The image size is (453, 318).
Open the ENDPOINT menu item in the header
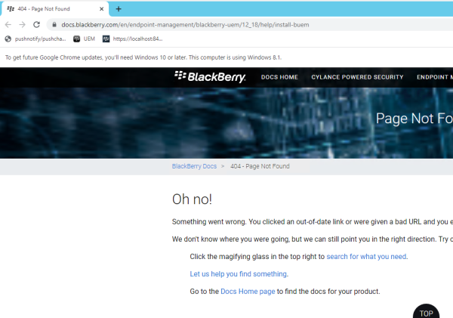[435, 77]
